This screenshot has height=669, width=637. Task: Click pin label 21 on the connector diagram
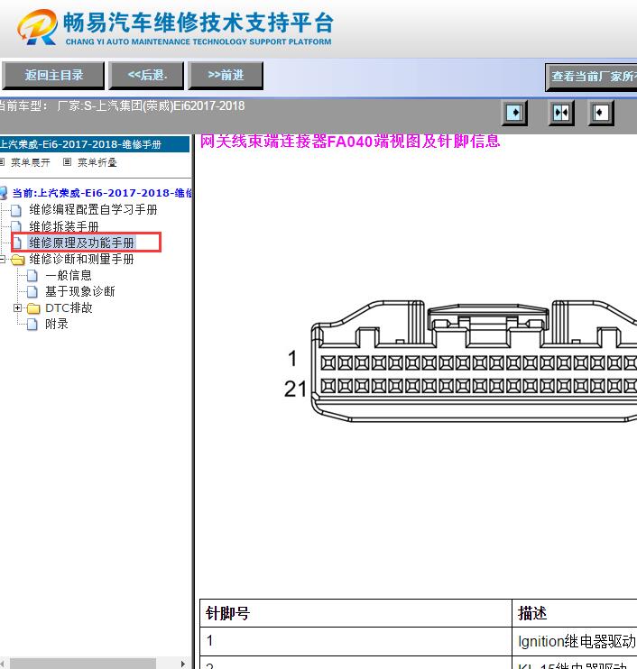click(x=295, y=389)
